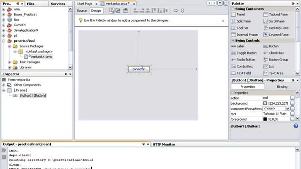Expand the Bea project node

pos(4,20)
